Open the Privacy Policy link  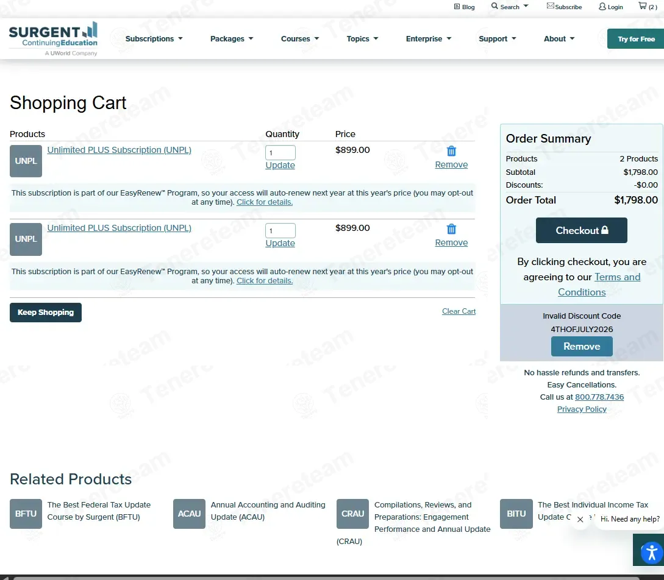click(582, 409)
